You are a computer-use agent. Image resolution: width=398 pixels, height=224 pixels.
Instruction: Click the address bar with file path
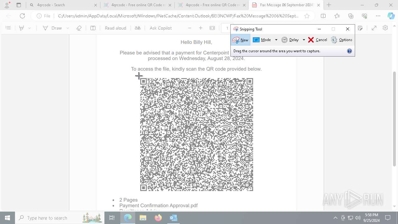tap(178, 16)
